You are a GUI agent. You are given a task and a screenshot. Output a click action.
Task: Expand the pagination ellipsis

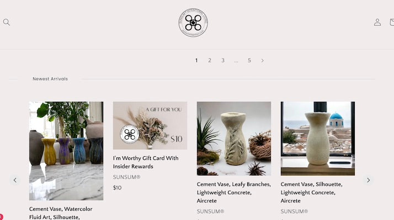236,61
